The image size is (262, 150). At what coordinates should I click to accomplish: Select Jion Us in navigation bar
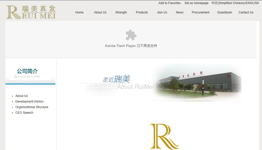pos(162,12)
